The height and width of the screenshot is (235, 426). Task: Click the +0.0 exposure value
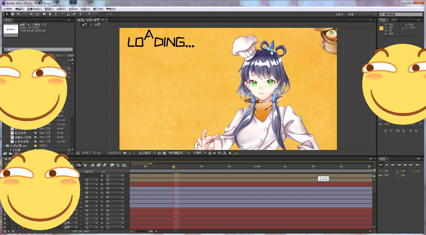(x=235, y=153)
